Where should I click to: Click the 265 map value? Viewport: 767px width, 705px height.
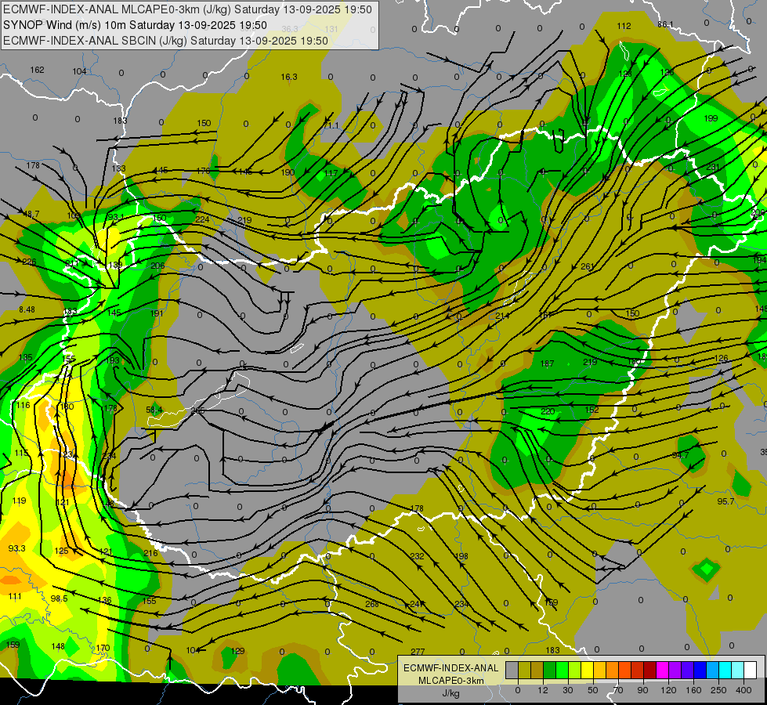coord(197,410)
